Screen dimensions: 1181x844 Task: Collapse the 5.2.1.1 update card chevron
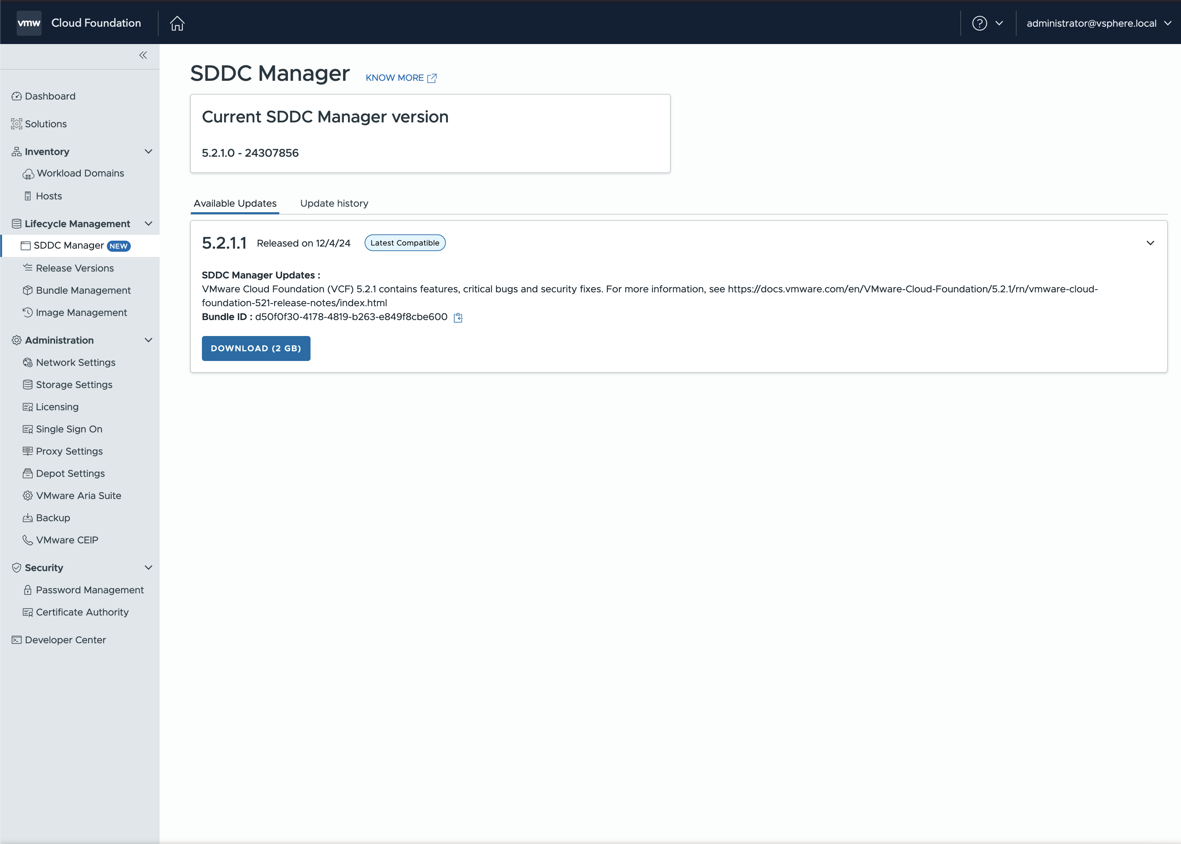coord(1150,243)
